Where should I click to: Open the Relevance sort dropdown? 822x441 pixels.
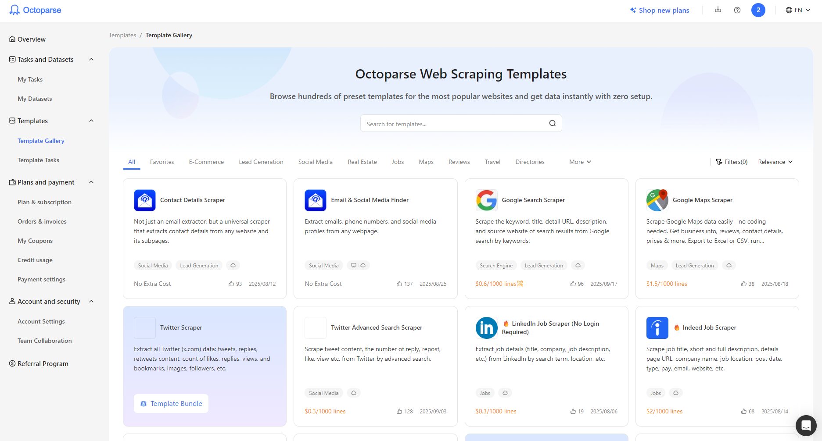click(x=775, y=162)
